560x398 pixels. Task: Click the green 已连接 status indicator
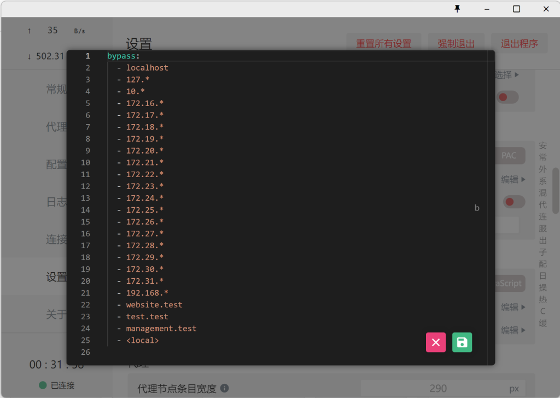click(43, 385)
